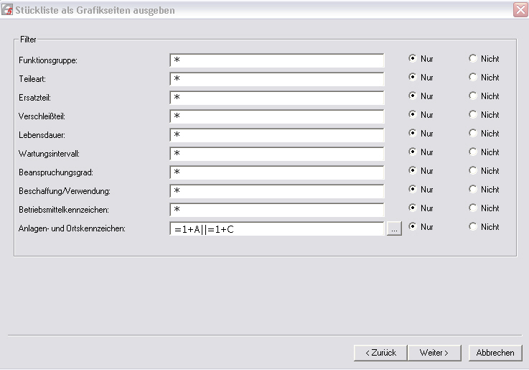Open the browse button beside Anlagen- und Ortskennzeichen
This screenshot has height=370, width=529.
394,228
